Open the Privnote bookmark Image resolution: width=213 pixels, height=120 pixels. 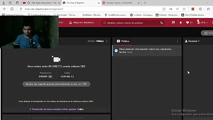click(x=167, y=15)
